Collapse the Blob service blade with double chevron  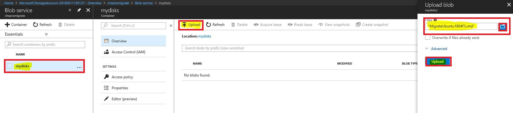(70, 10)
